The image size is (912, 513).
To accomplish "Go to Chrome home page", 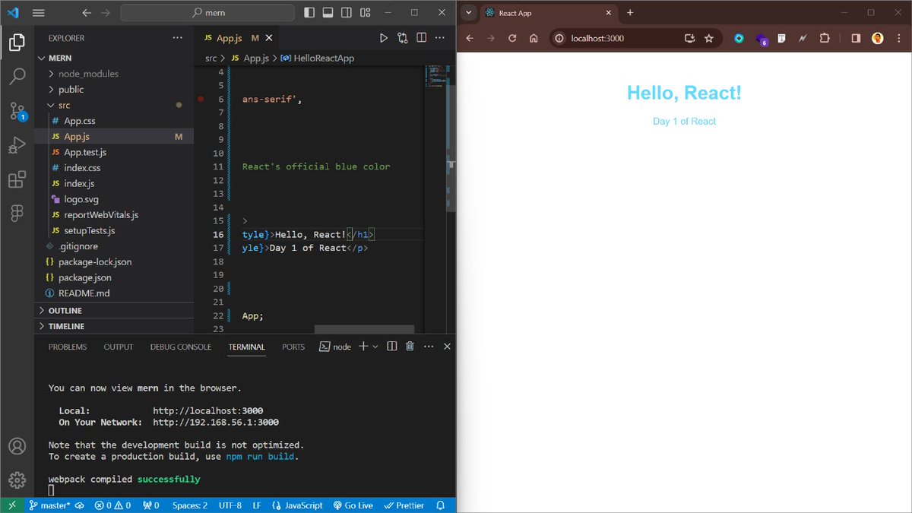I will pos(534,38).
